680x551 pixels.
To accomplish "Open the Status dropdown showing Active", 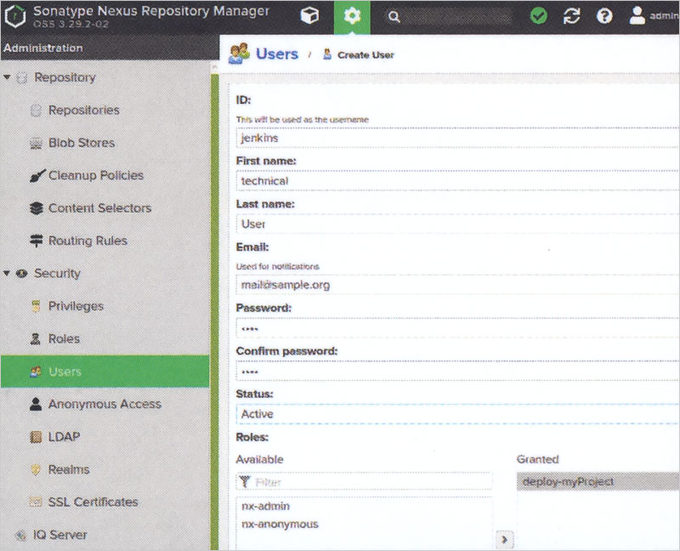I will [457, 414].
